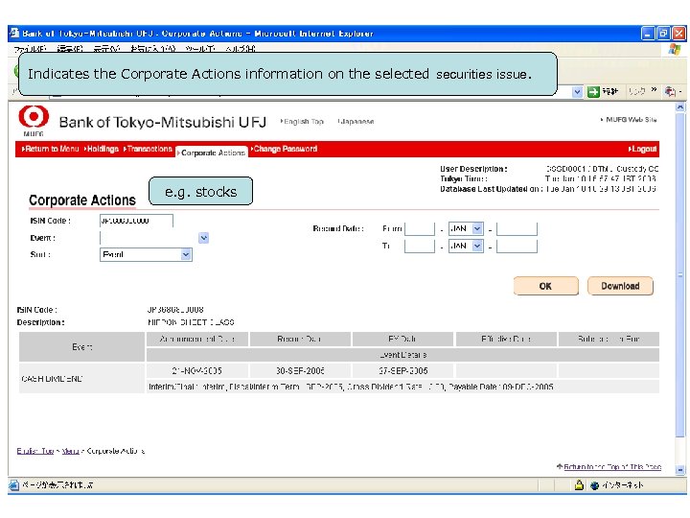Click the security lock icon in status bar
The image size is (690, 518).
[579, 485]
